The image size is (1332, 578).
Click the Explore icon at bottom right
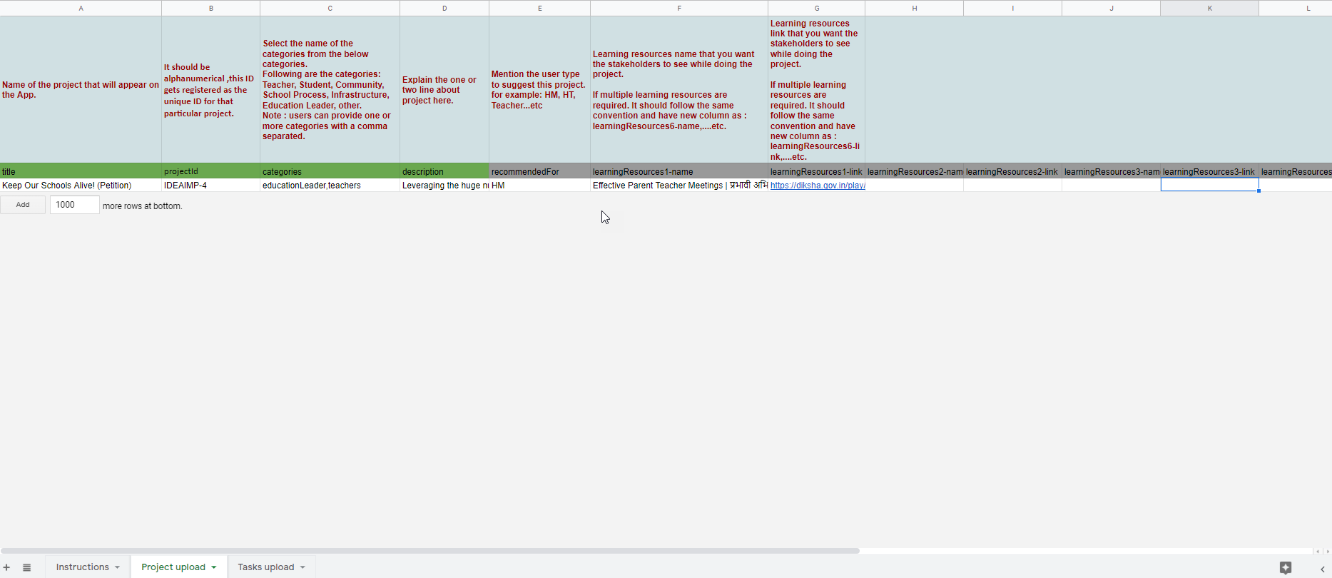1285,567
